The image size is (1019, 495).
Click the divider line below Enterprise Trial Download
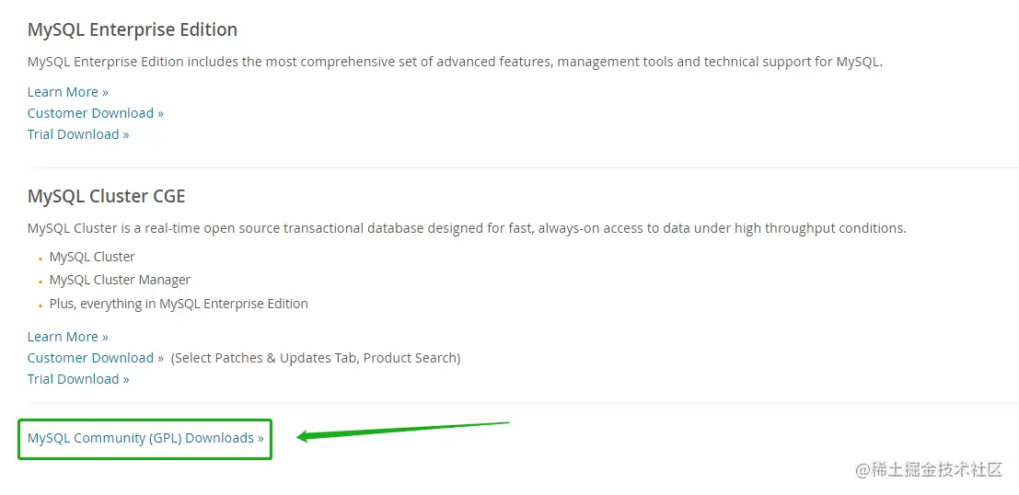point(523,167)
